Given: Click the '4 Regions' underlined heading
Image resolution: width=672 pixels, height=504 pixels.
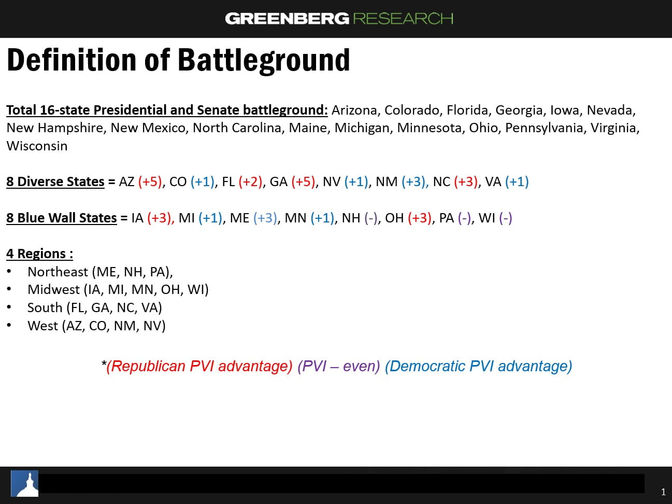Looking at the screenshot, I should (x=39, y=254).
